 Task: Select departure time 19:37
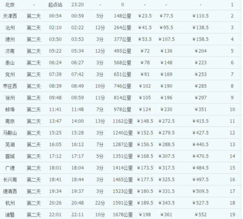(77, 191)
